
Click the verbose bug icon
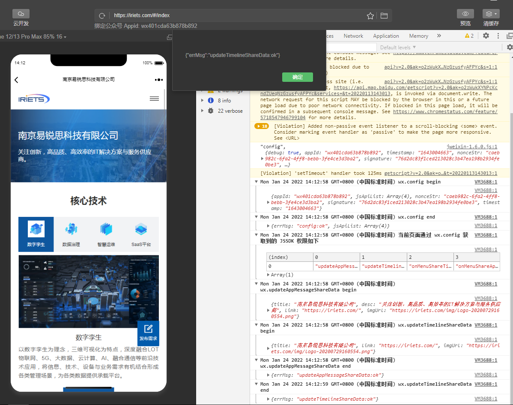211,111
